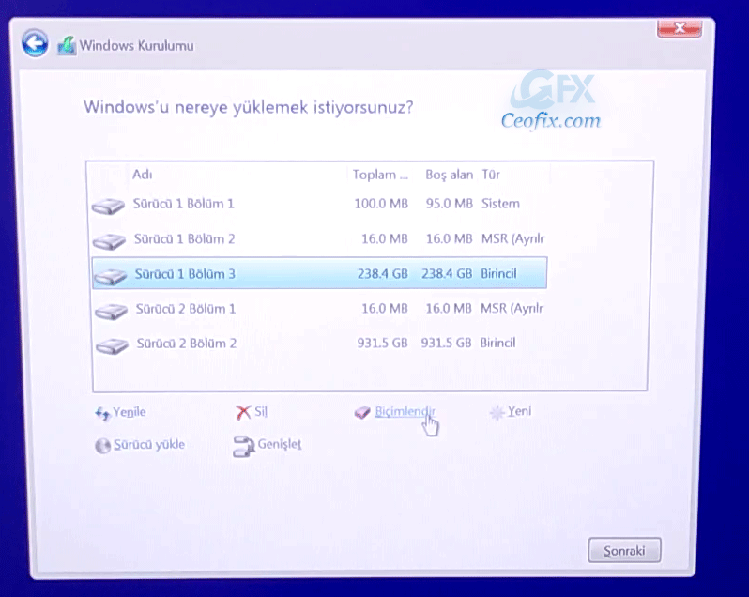Select row Sürücü 2 Bölüm 2

(x=319, y=343)
